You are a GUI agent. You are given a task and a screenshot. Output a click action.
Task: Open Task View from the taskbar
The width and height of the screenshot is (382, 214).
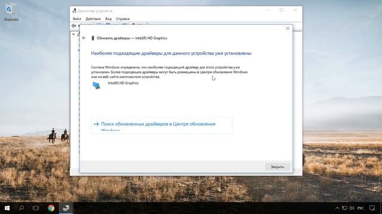(36, 208)
